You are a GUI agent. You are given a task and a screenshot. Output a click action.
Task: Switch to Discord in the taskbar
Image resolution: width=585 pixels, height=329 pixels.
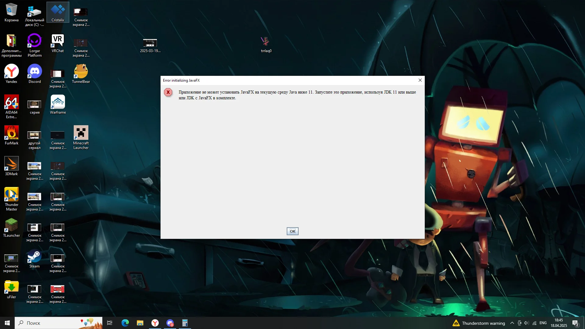[x=170, y=323]
